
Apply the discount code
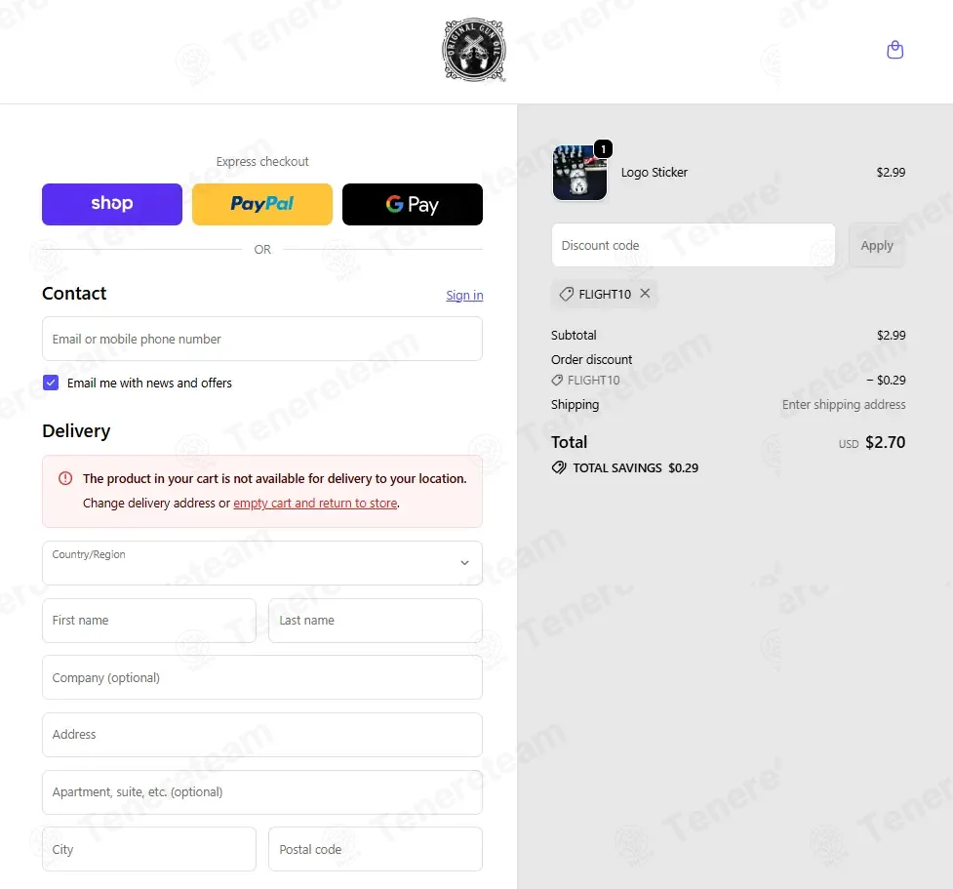[x=876, y=245]
